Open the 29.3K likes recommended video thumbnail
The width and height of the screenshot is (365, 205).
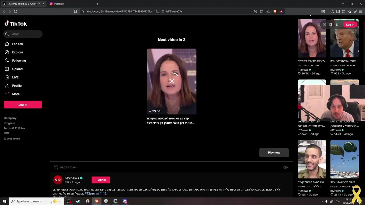coord(312,38)
